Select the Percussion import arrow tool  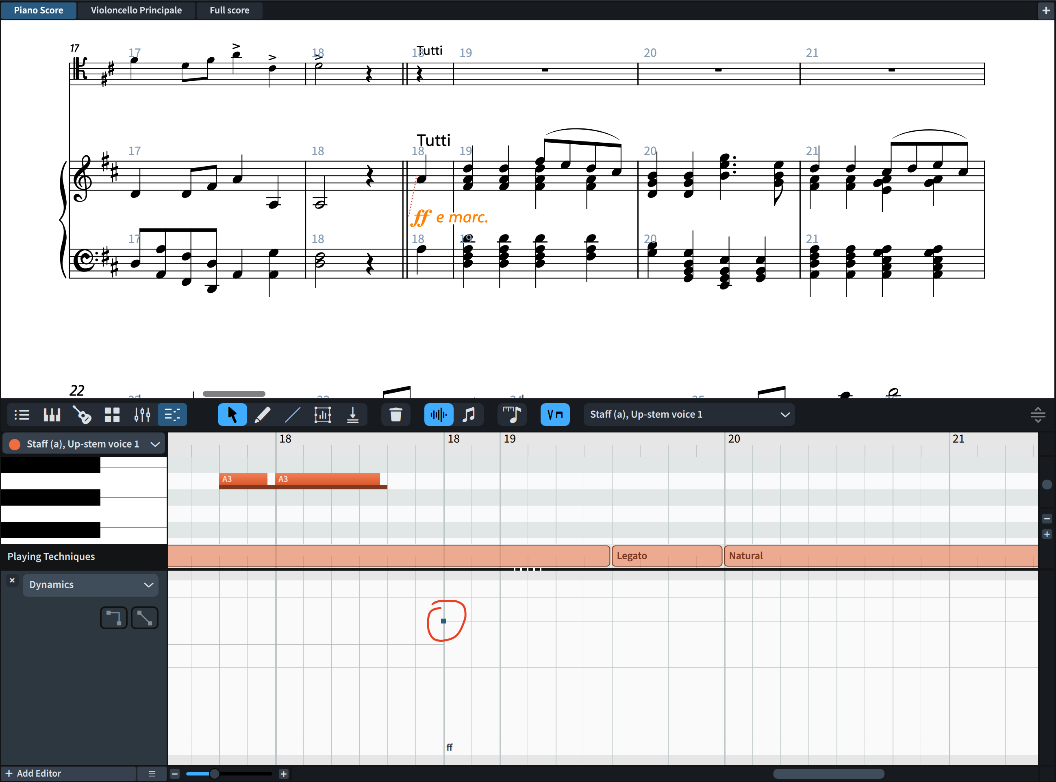coord(353,415)
